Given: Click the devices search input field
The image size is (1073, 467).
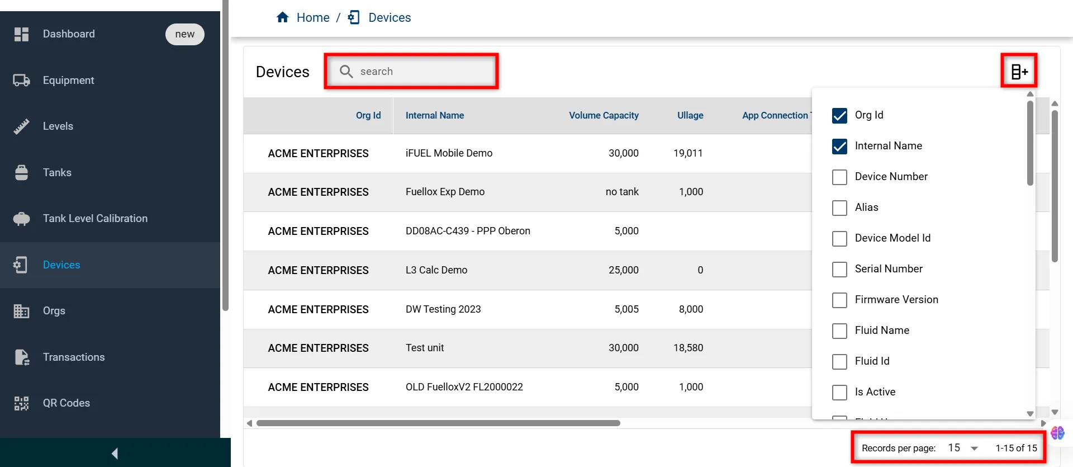Looking at the screenshot, I should pyautogui.click(x=411, y=72).
